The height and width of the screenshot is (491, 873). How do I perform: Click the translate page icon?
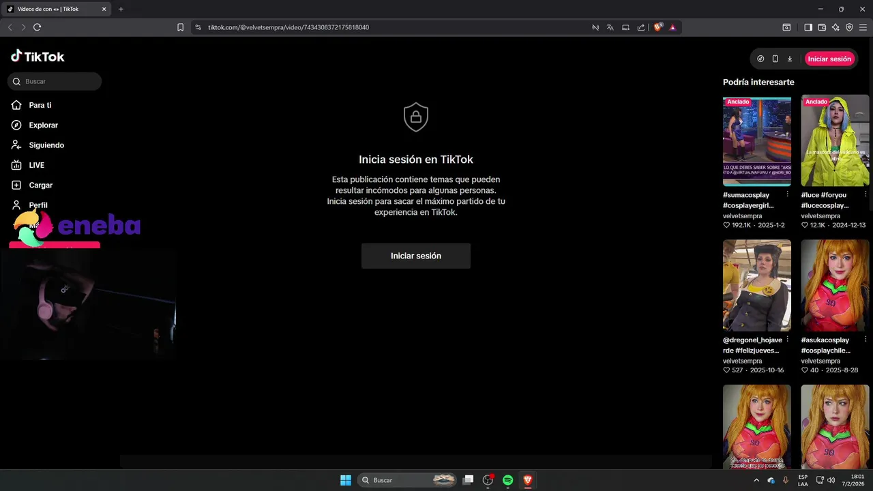click(x=610, y=27)
